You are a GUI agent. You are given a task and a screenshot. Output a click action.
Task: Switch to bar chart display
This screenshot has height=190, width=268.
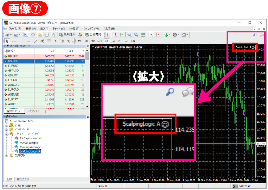point(108,35)
